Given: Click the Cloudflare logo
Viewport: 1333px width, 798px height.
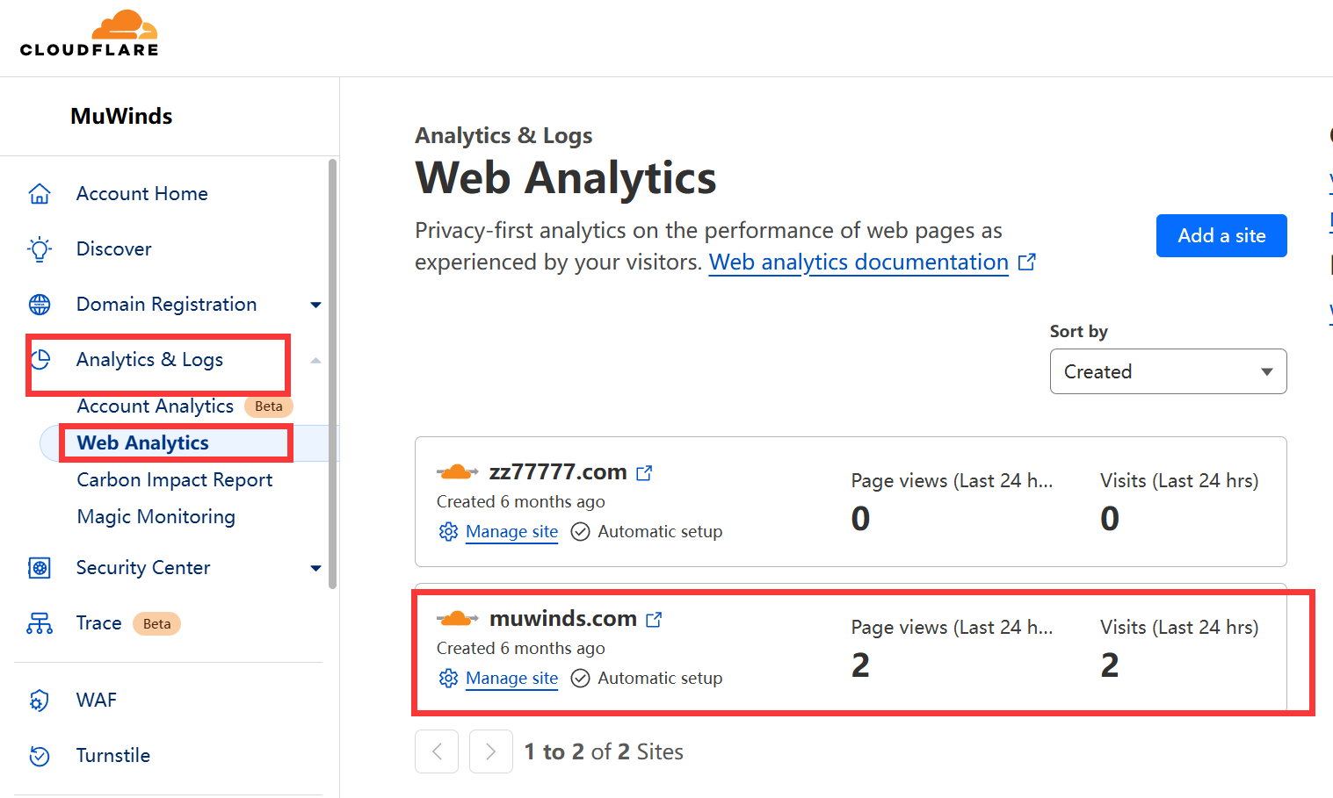Looking at the screenshot, I should [x=90, y=34].
